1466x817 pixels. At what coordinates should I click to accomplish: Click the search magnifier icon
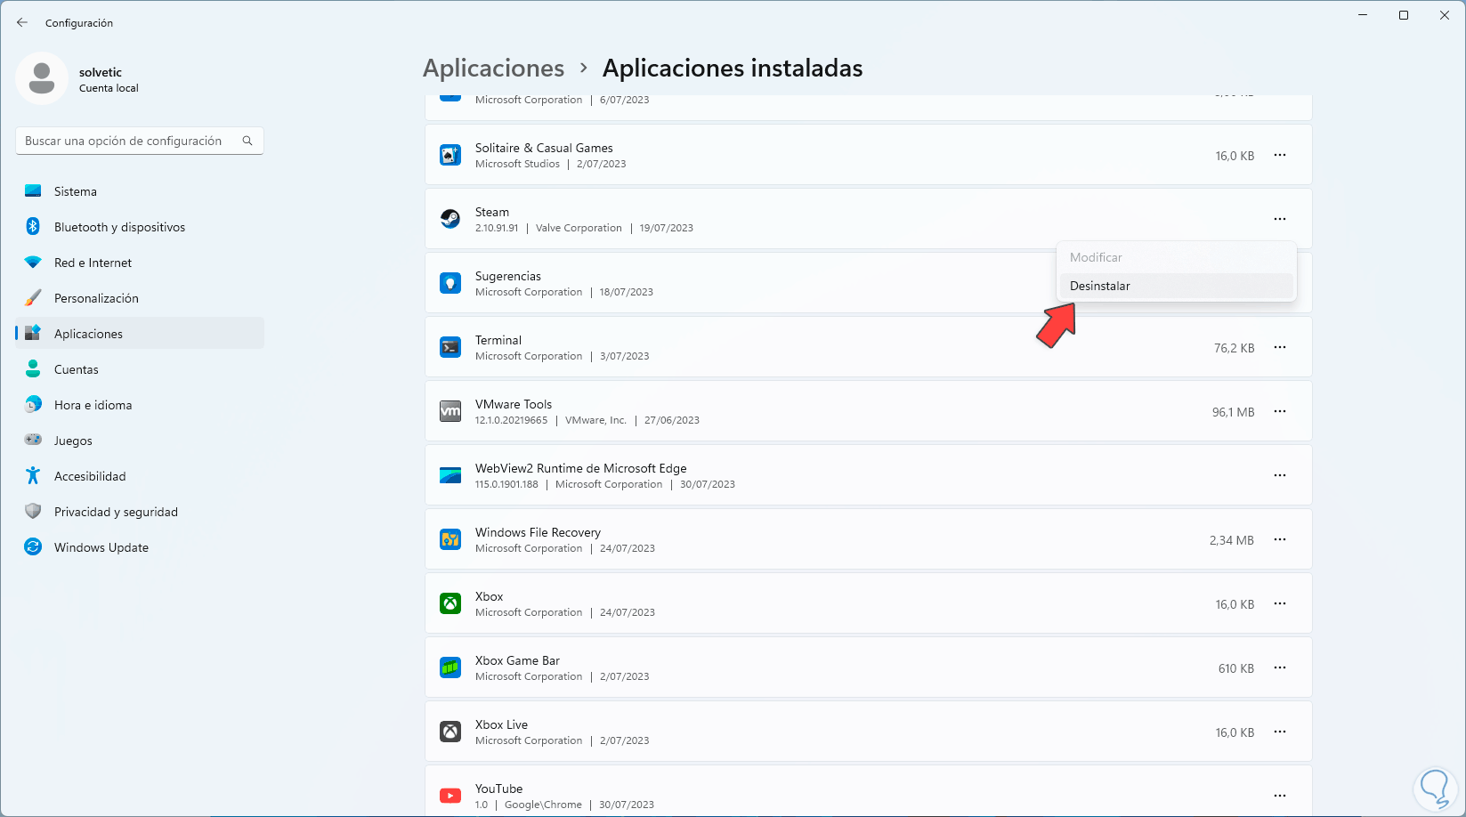[247, 141]
